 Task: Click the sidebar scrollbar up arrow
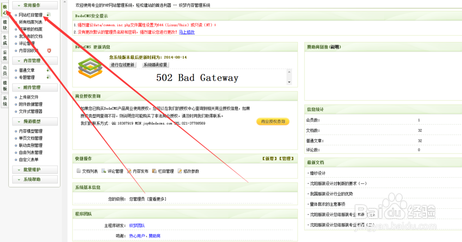65,2
